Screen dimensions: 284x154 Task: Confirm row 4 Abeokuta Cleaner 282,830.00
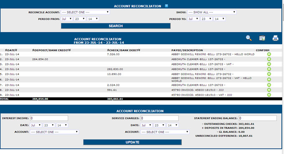[x=269, y=69]
